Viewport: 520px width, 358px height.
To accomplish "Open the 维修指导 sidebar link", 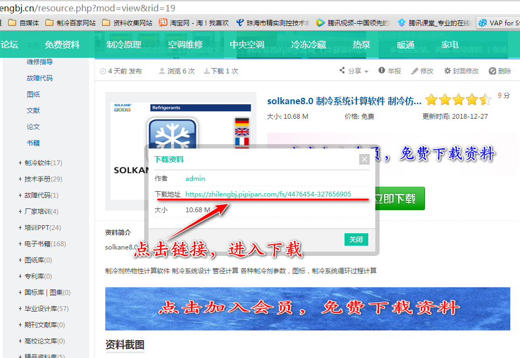I will point(39,62).
